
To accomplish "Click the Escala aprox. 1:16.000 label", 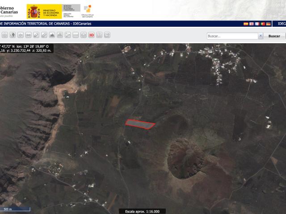I will pyautogui.click(x=142, y=211).
